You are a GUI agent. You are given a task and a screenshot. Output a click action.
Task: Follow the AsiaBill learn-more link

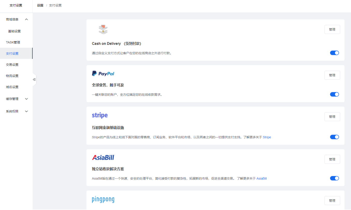tap(262, 178)
